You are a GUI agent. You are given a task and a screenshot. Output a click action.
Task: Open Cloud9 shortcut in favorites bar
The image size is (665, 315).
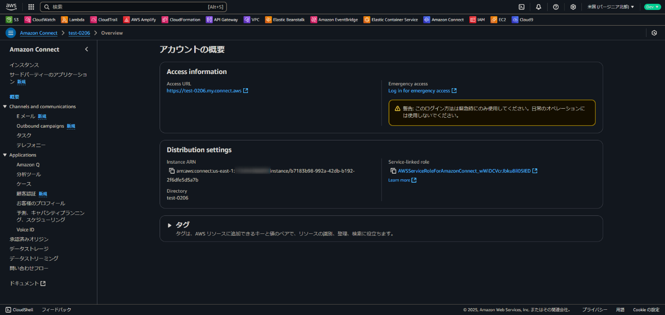(522, 20)
